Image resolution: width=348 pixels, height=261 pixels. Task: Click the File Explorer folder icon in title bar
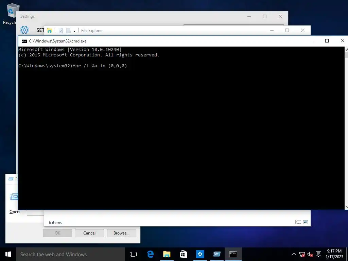pos(50,30)
